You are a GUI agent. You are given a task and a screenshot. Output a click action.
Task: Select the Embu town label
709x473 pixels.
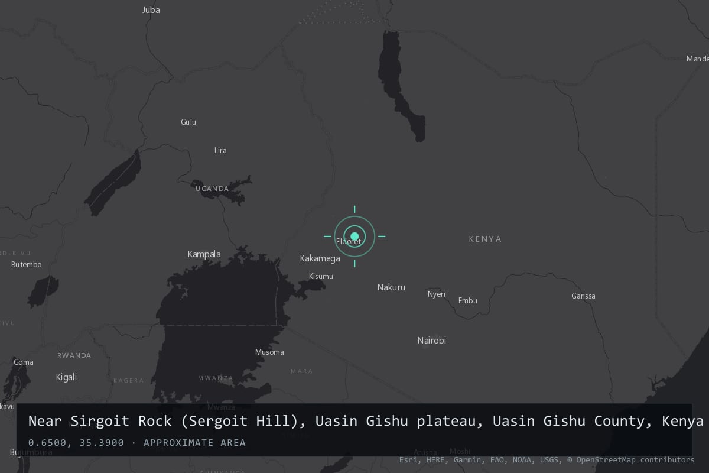pyautogui.click(x=468, y=301)
